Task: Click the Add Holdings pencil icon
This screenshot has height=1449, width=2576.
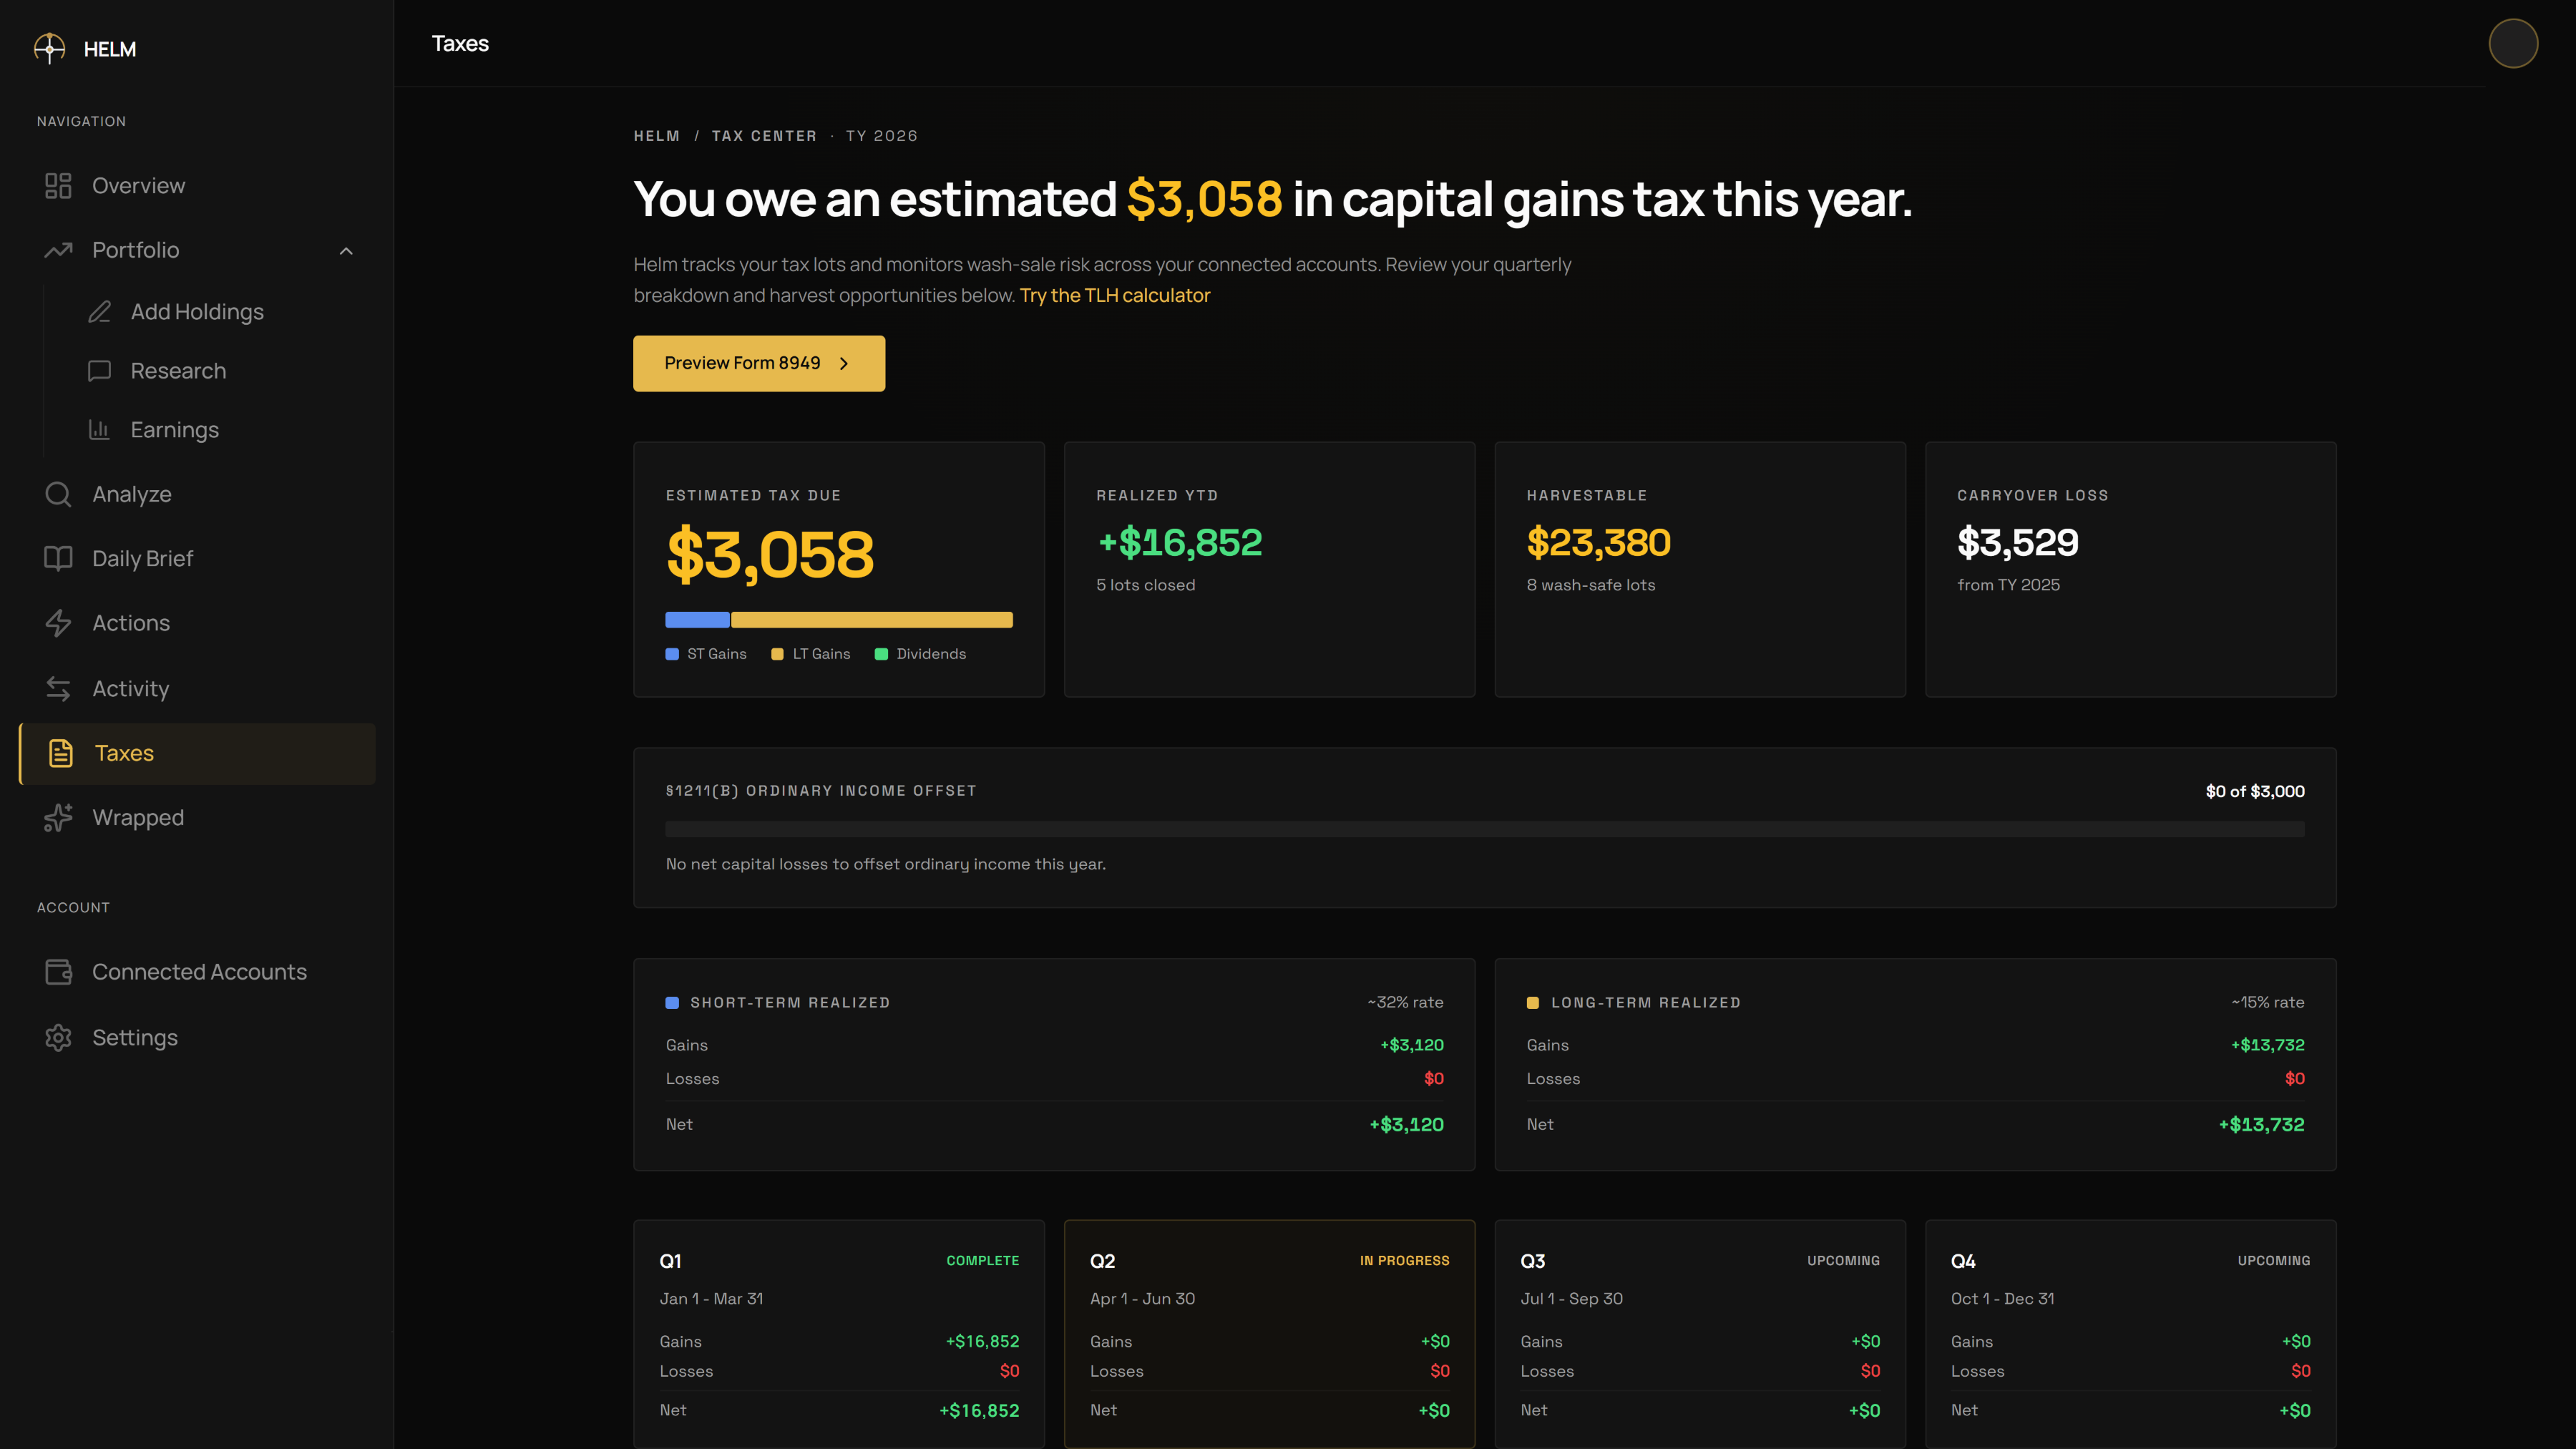Action: 99,312
